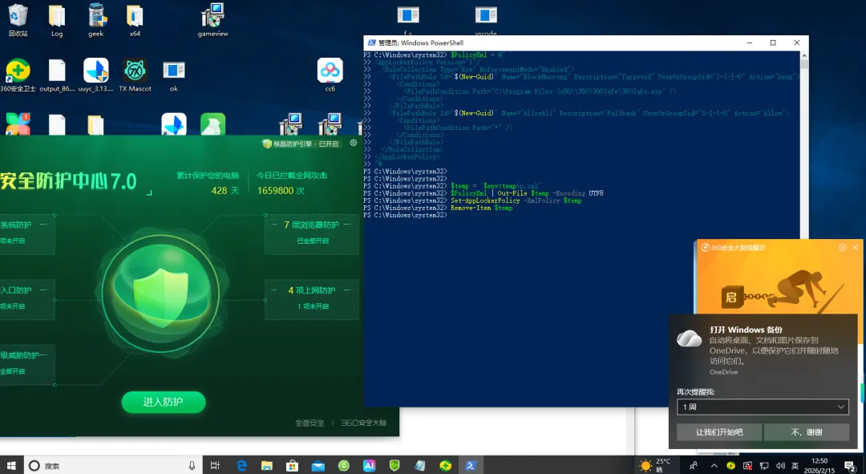Click the 428 天 protection days value
This screenshot has height=474, width=866.
click(225, 191)
